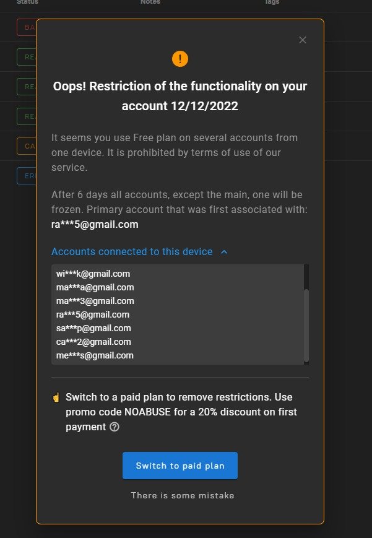Close the restriction dialog with the X
This screenshot has height=538, width=372.
(302, 40)
